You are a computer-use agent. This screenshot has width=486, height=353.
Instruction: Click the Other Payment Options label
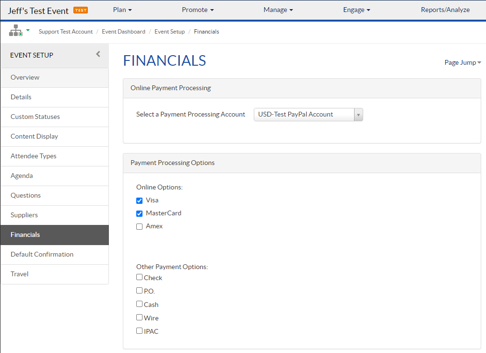tap(172, 267)
